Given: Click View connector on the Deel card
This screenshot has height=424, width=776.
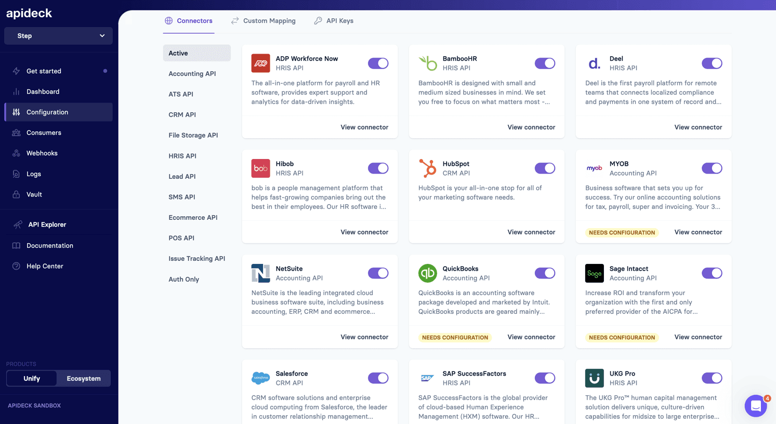Looking at the screenshot, I should coord(698,127).
